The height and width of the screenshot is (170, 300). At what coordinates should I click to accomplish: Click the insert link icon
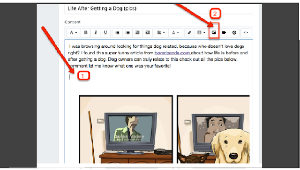pos(189,32)
